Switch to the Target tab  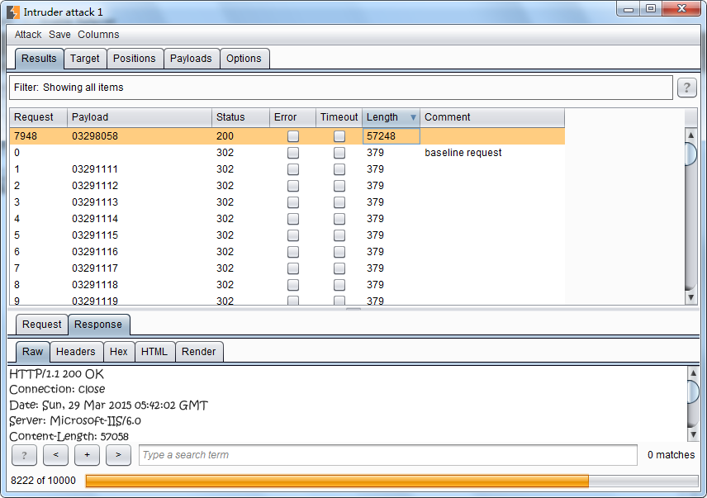click(85, 59)
